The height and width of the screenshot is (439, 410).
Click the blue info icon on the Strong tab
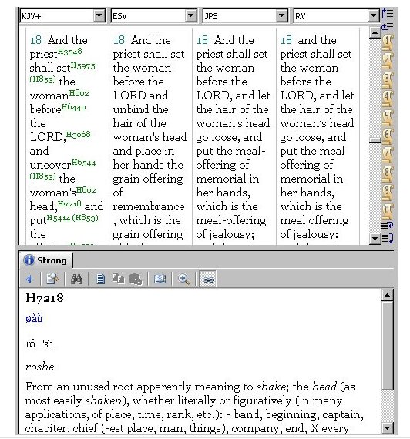click(29, 260)
